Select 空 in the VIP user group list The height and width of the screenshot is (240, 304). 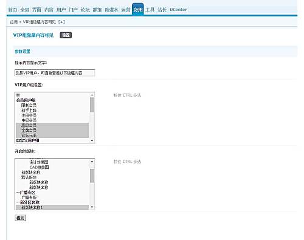click(x=52, y=95)
